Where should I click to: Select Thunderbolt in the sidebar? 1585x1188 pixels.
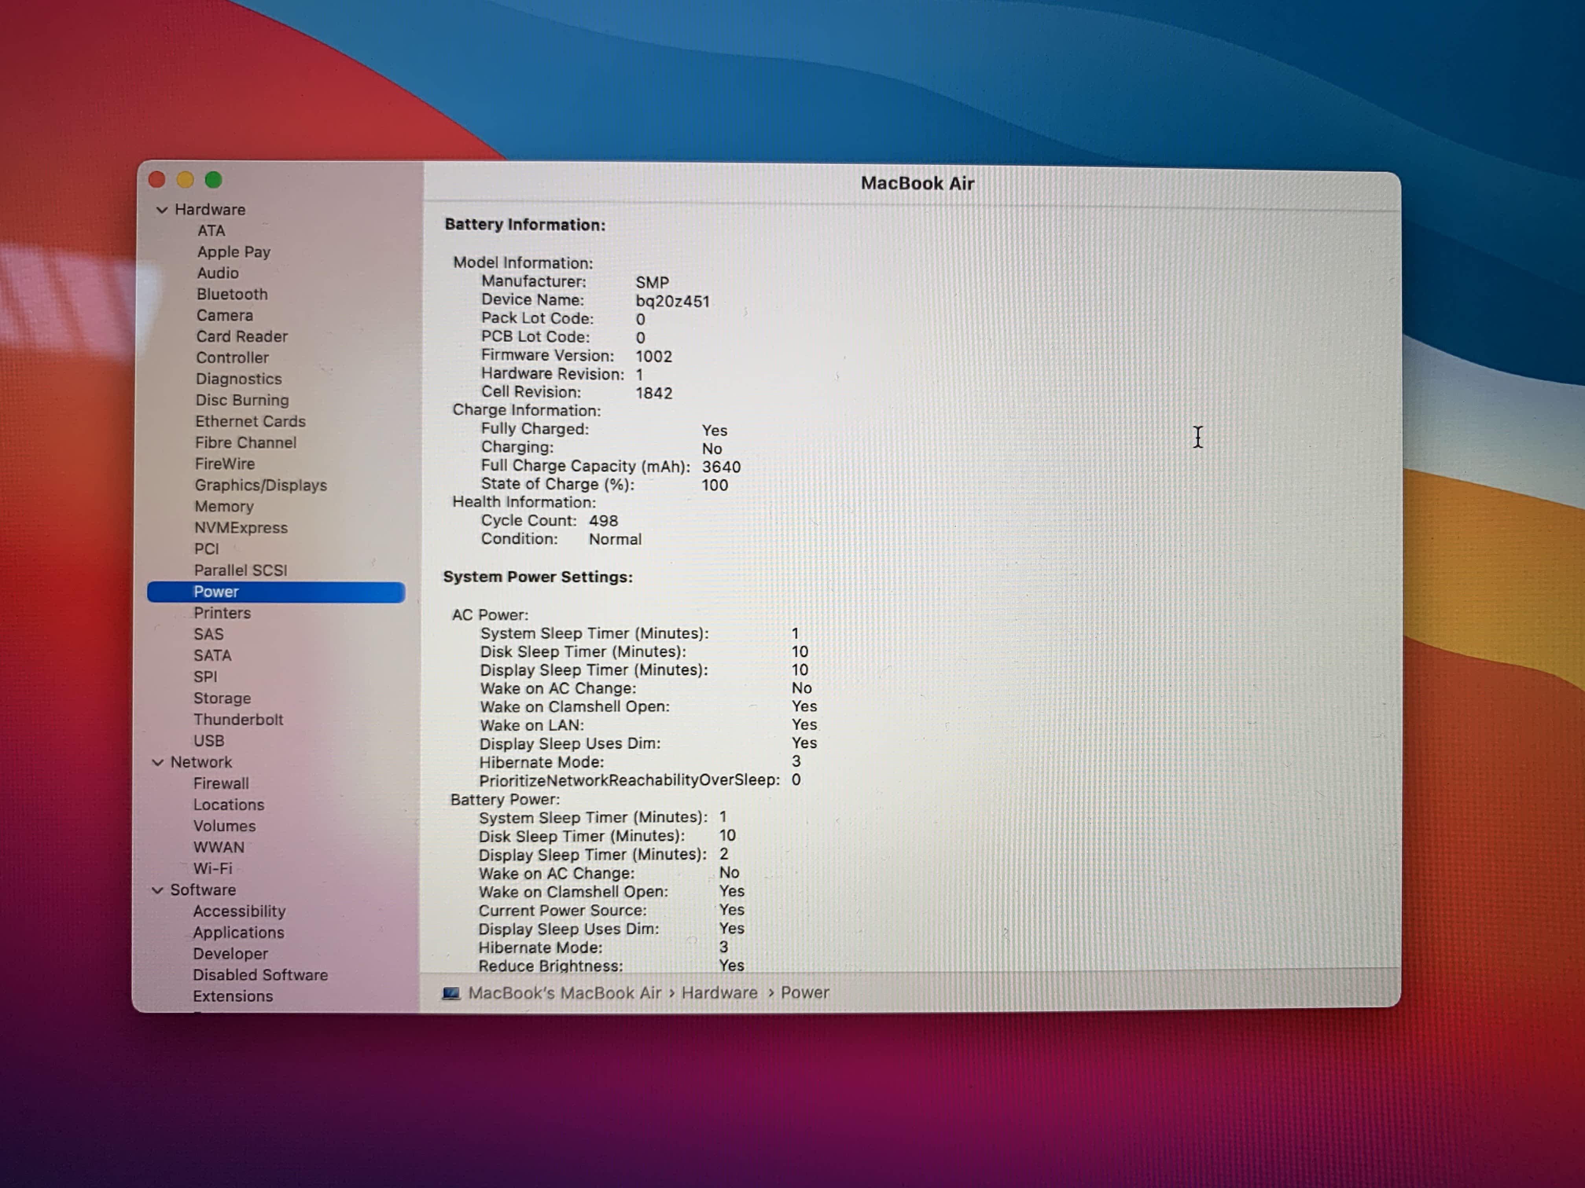[x=238, y=720]
